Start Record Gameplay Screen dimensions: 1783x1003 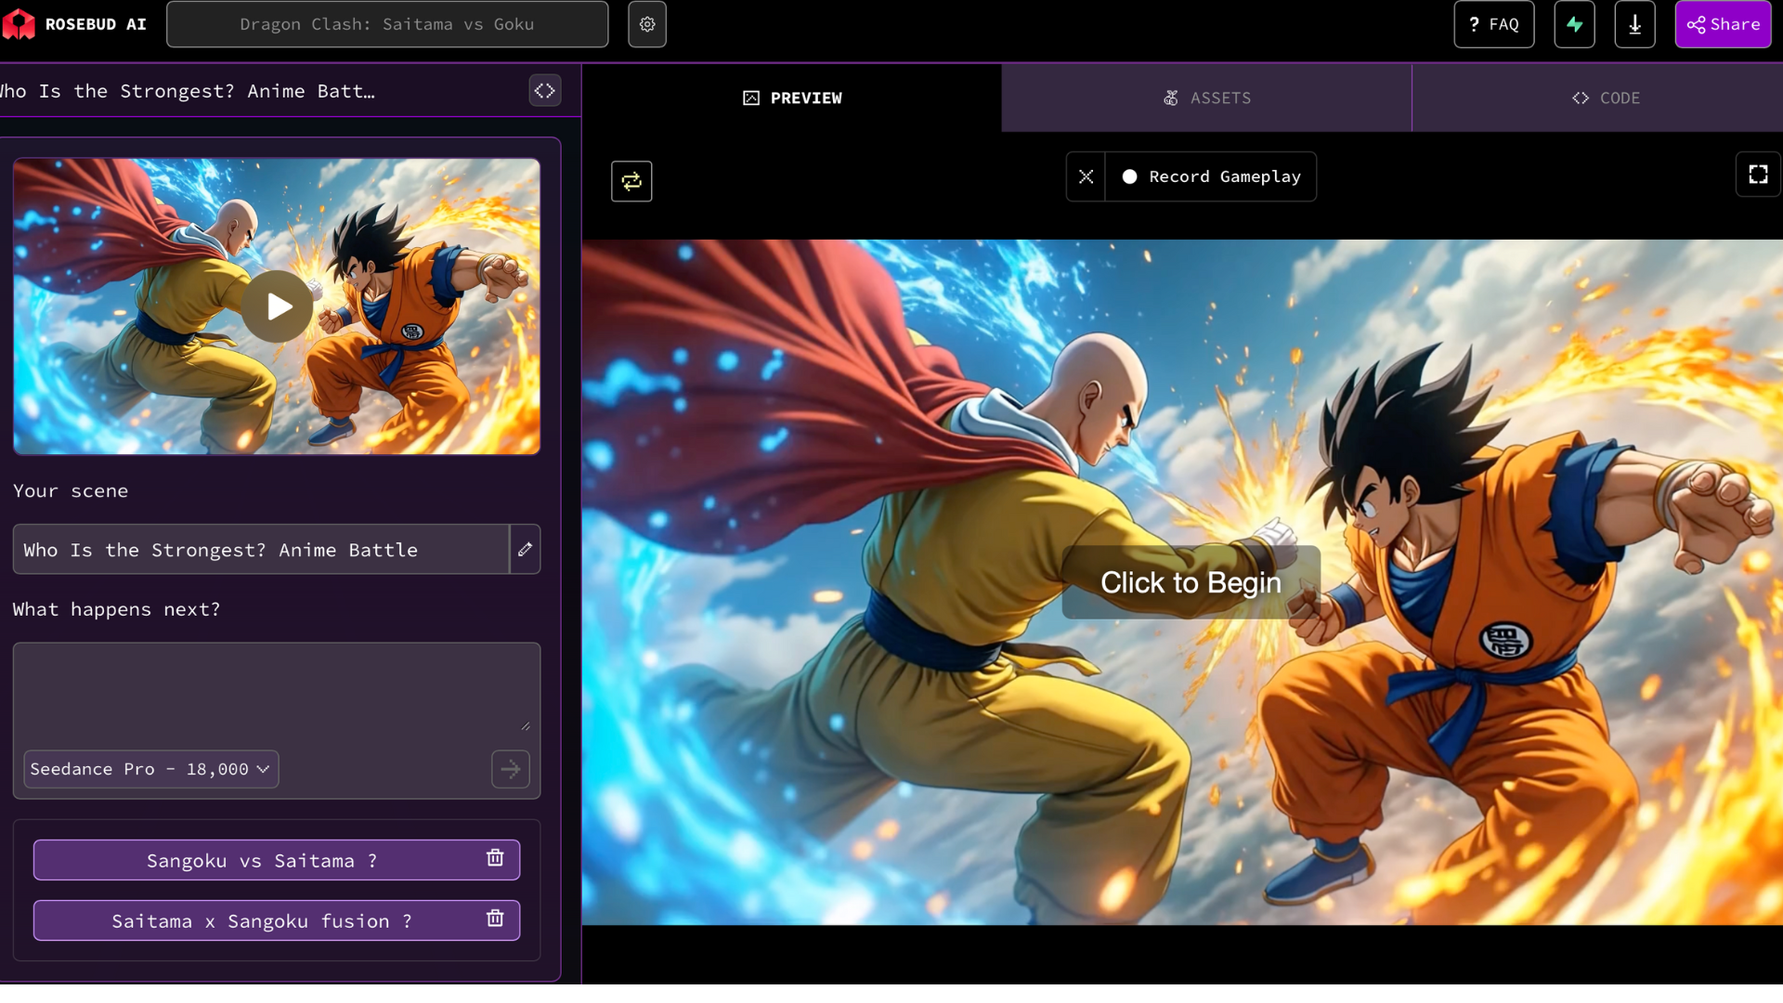pos(1211,176)
